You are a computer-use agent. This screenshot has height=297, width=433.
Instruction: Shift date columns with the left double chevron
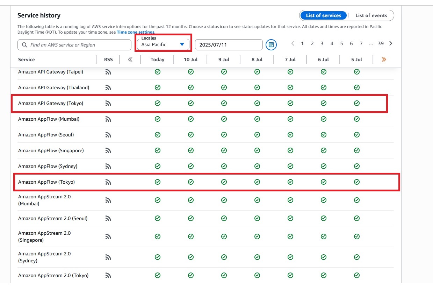pyautogui.click(x=130, y=59)
